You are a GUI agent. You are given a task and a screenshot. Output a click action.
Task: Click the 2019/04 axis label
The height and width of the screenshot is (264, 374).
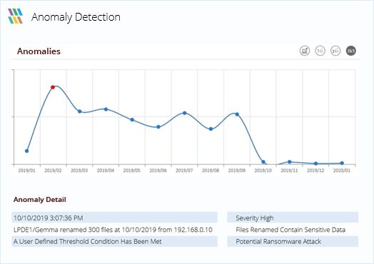tap(106, 171)
